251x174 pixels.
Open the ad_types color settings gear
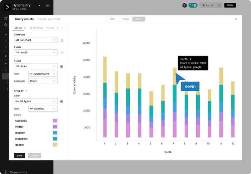(62, 101)
